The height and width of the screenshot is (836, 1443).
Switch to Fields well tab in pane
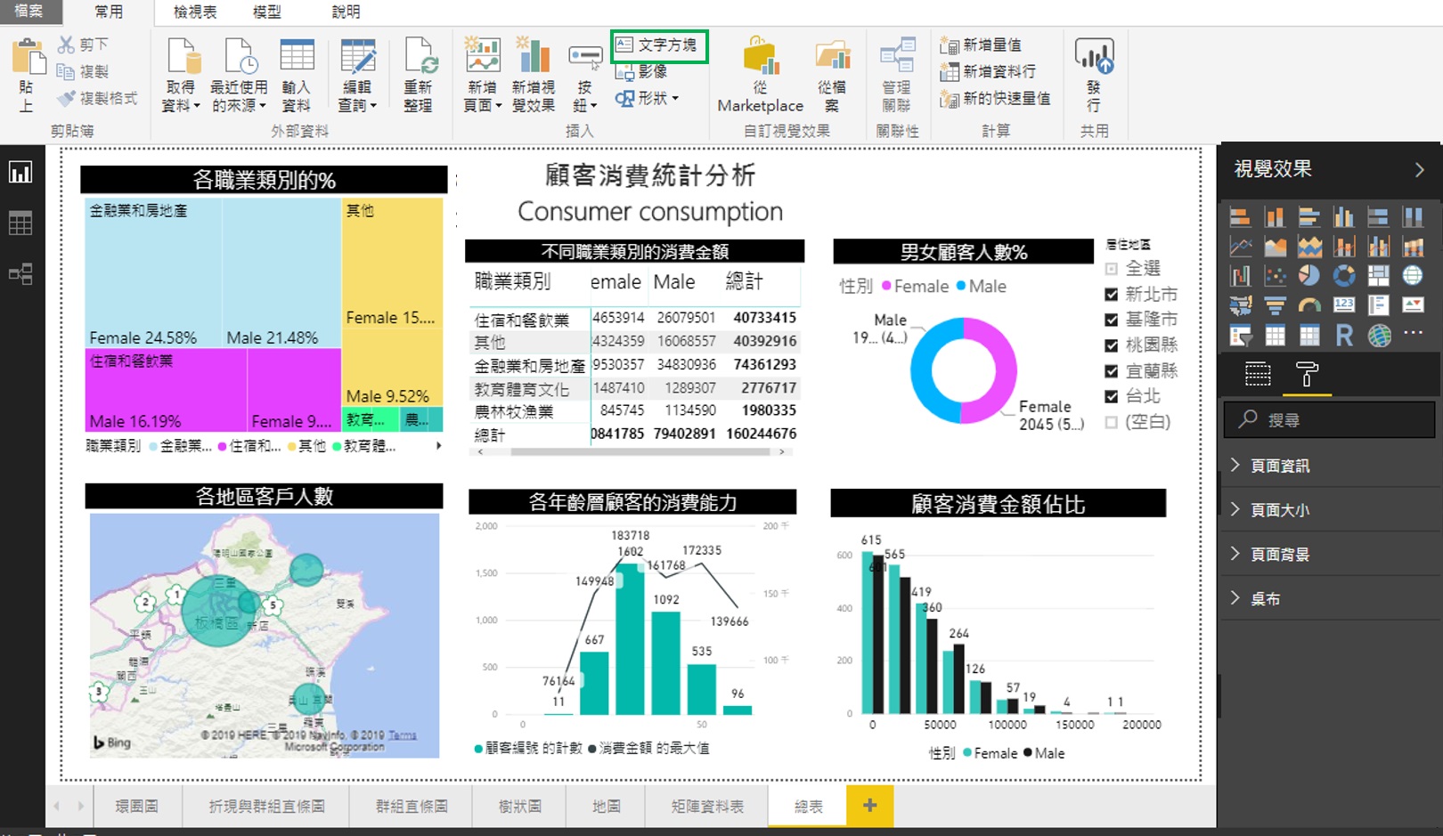click(x=1258, y=375)
